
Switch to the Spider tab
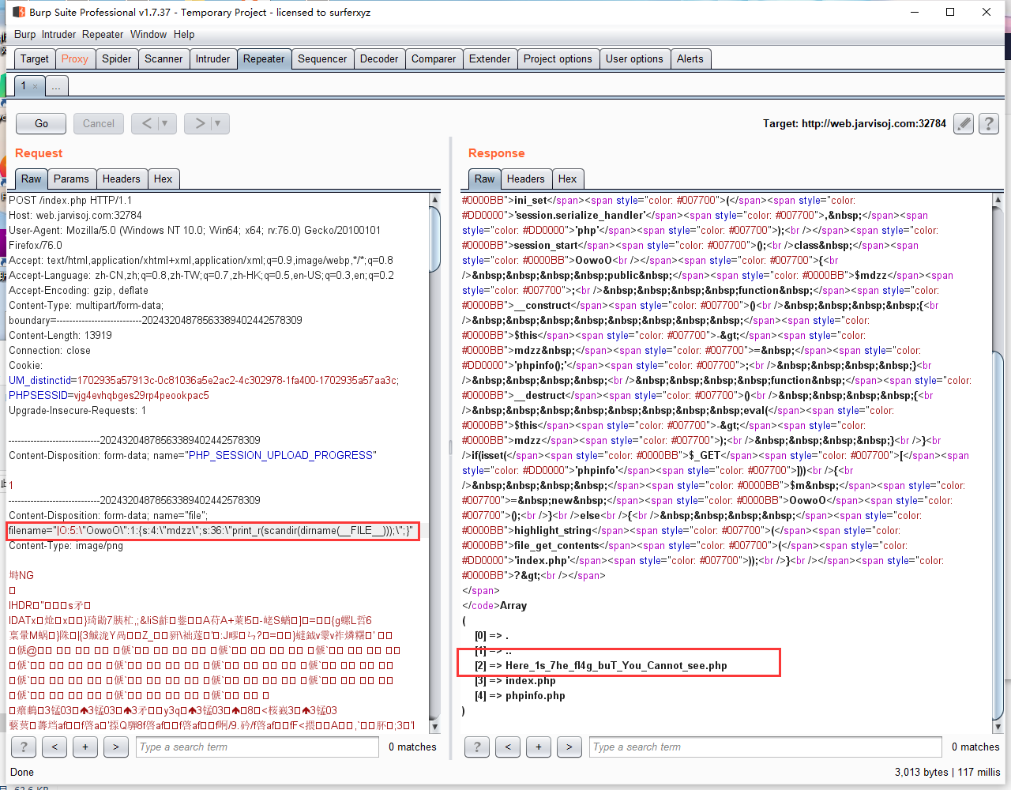[117, 58]
